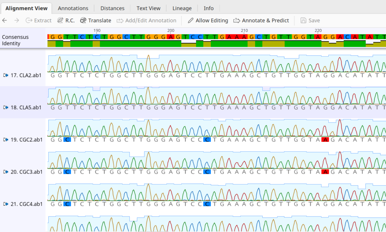This screenshot has height=232, width=386.
Task: Switch to the Annotations tab
Action: pos(73,8)
